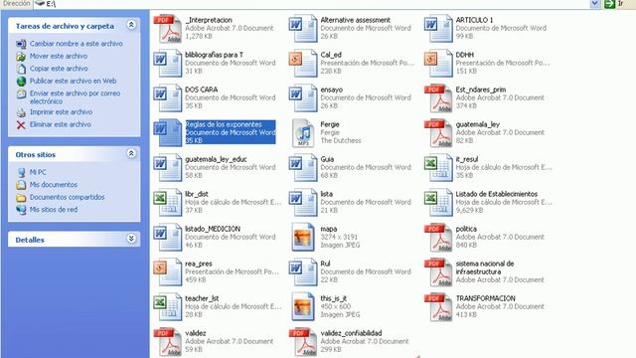Select the Est_ndares_prim PDF icon
Viewport: 636px width, 358px height.
(438, 98)
